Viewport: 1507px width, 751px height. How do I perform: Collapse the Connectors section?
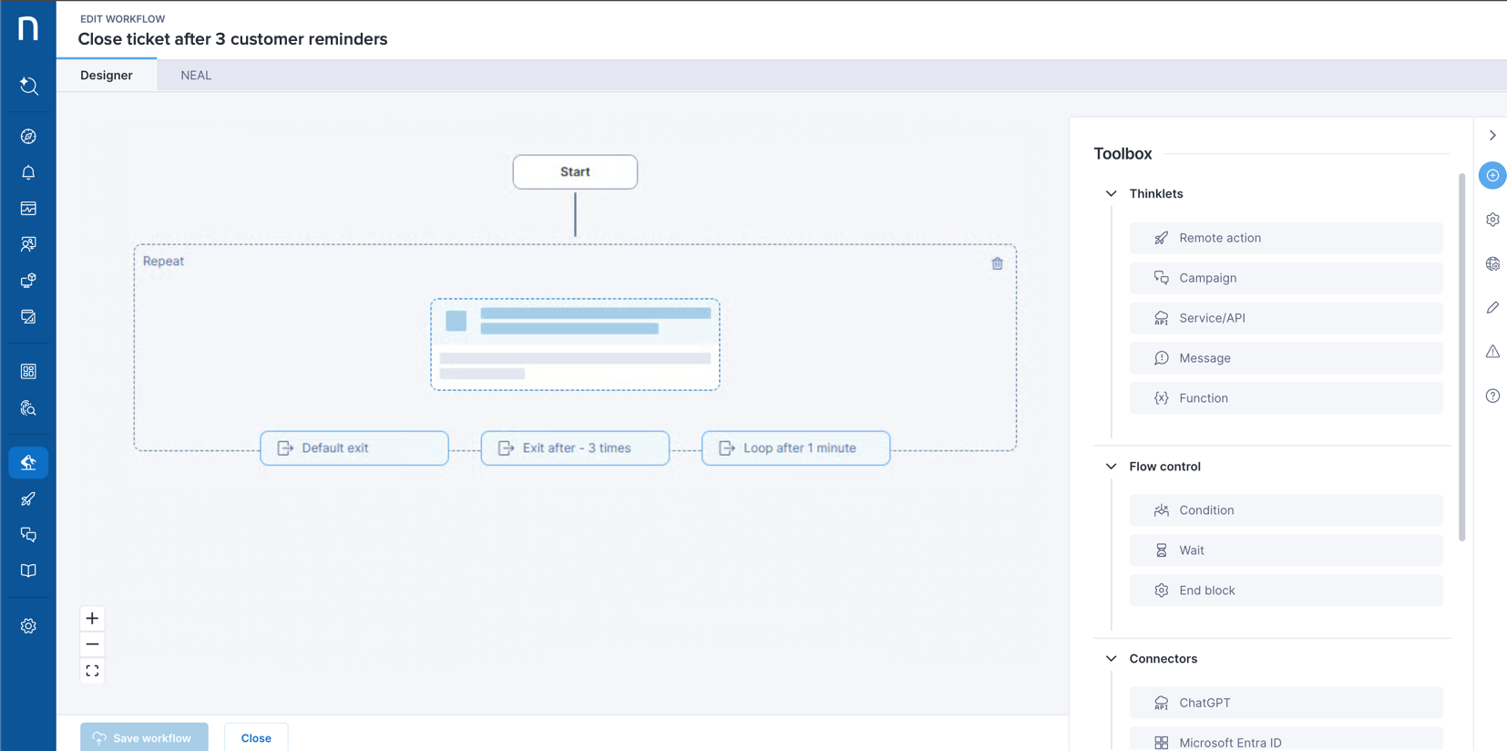click(1111, 659)
